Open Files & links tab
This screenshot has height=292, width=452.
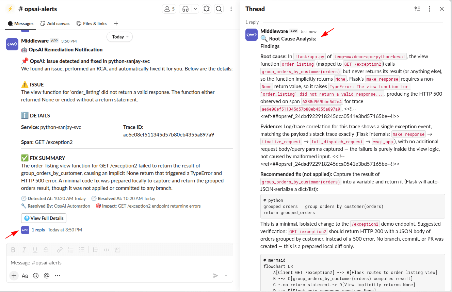[x=92, y=23]
